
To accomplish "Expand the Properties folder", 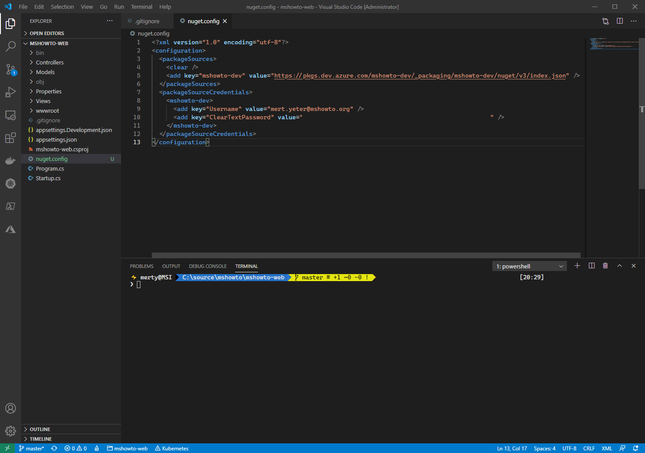I will click(x=71, y=91).
